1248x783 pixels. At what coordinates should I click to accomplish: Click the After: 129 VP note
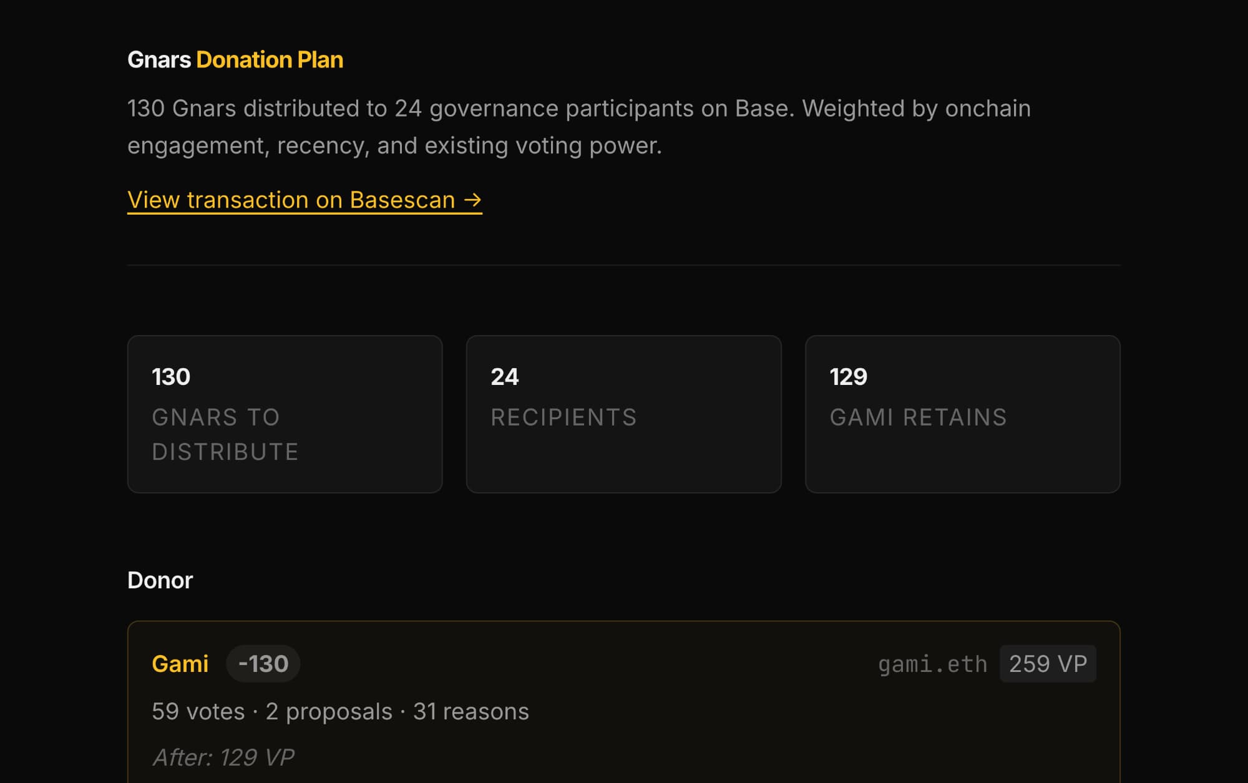tap(223, 757)
